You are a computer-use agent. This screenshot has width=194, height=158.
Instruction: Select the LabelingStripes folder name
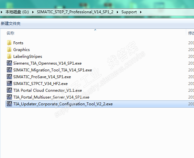coord(28,57)
